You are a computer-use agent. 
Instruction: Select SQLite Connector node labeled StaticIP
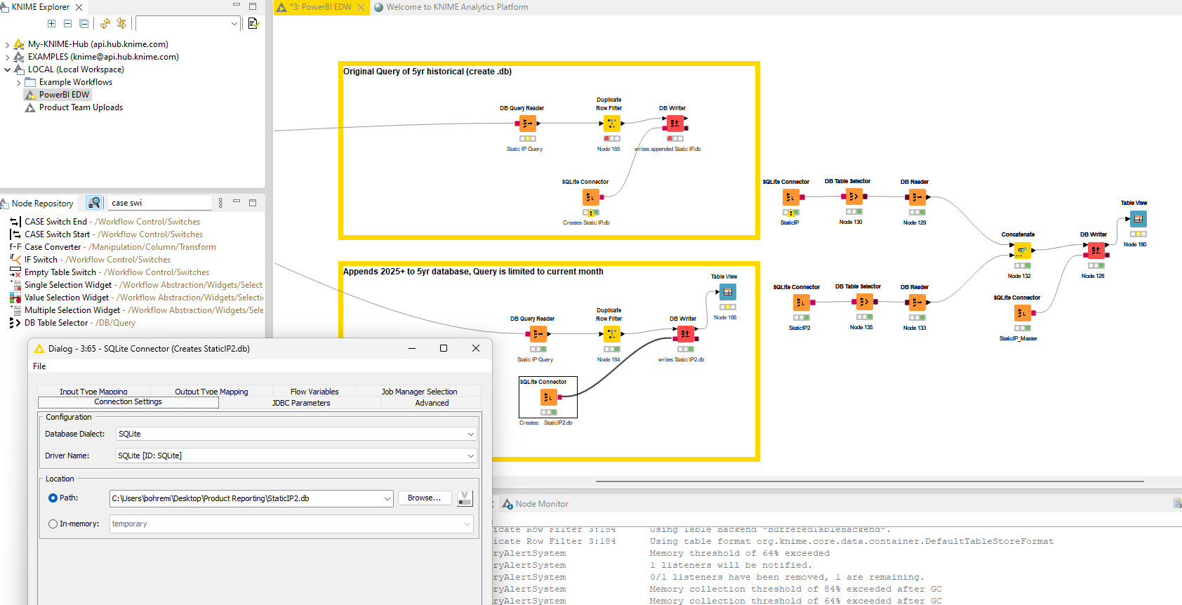coord(791,197)
